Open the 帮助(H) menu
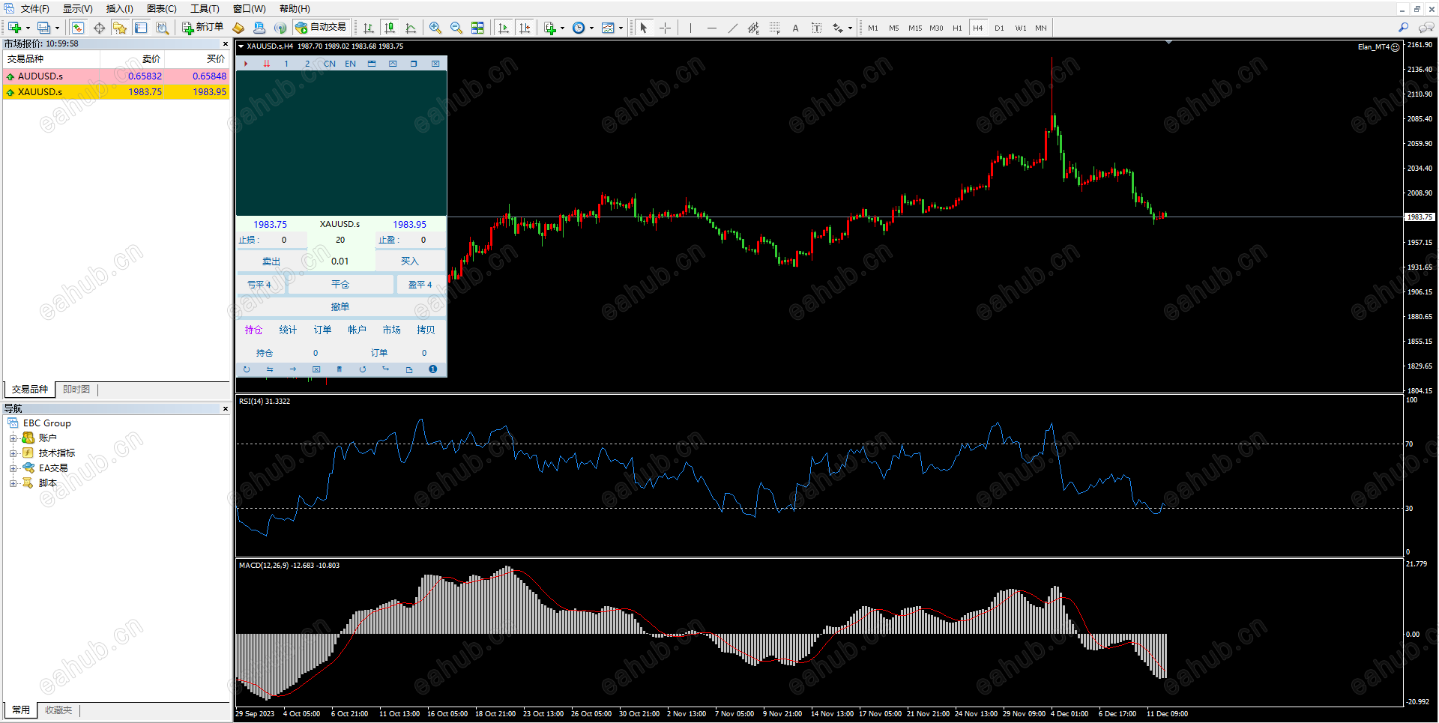The width and height of the screenshot is (1439, 723). (295, 9)
